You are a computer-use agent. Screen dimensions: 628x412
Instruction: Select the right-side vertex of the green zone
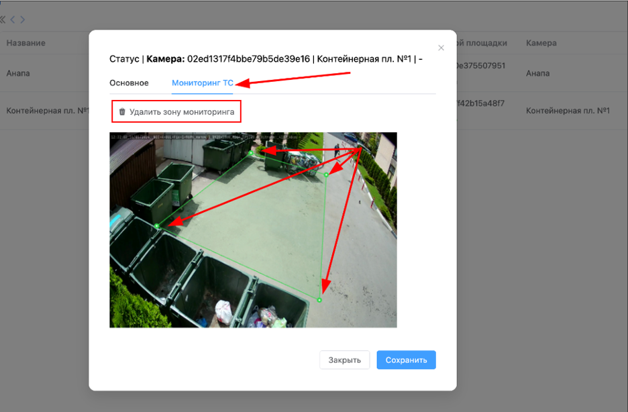coord(327,174)
